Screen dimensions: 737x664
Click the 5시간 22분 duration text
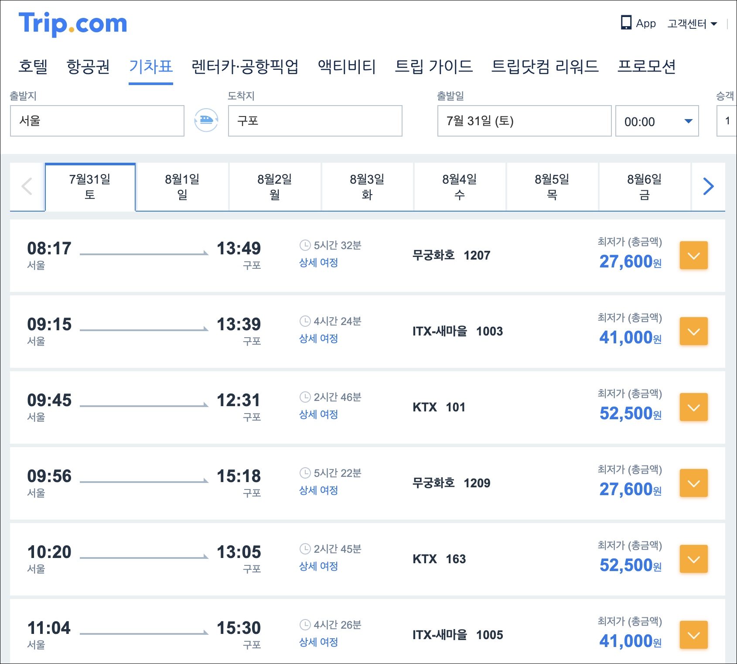point(338,473)
